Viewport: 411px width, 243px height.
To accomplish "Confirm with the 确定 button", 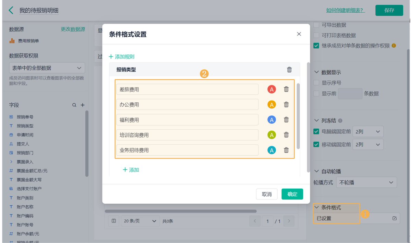I will point(292,194).
